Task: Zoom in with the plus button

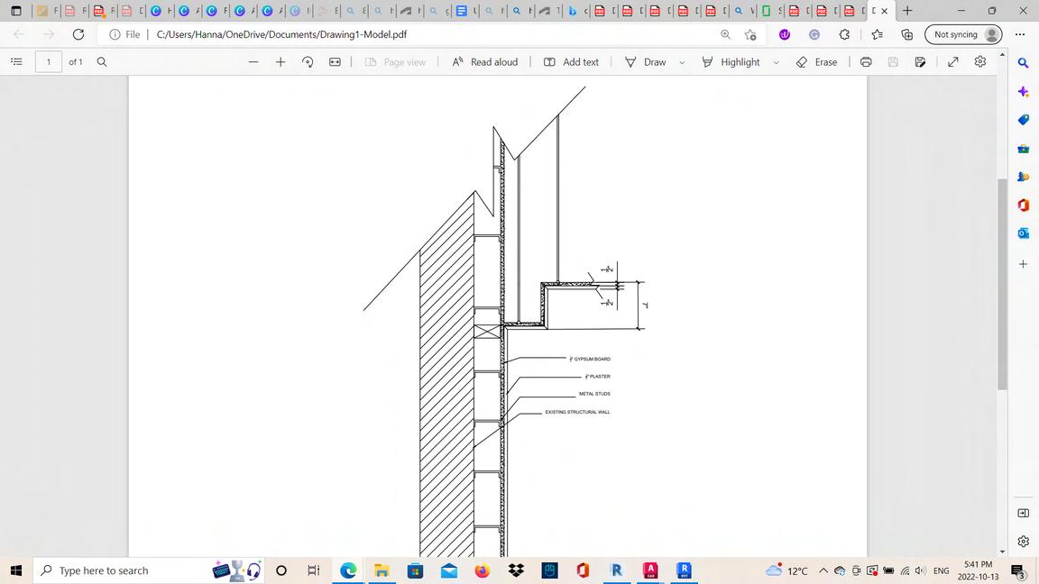Action: [280, 62]
